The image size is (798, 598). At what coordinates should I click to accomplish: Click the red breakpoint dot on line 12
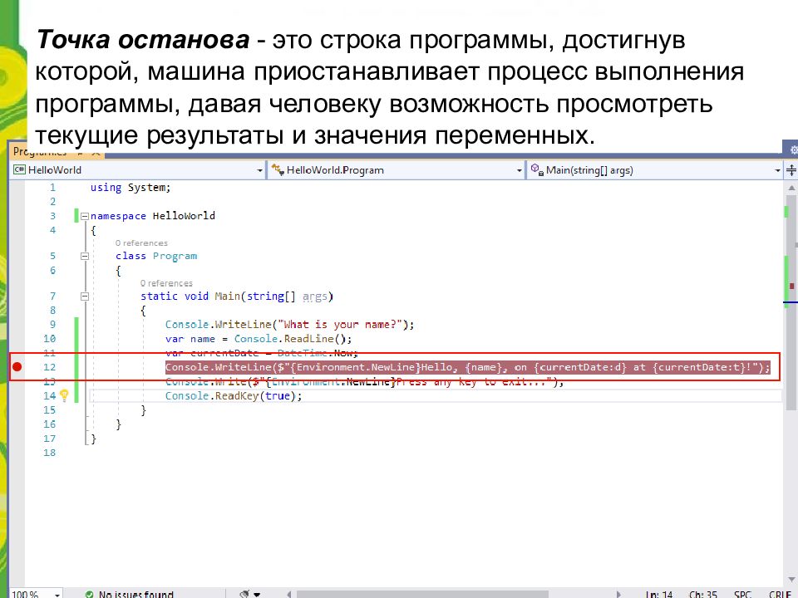[x=17, y=367]
